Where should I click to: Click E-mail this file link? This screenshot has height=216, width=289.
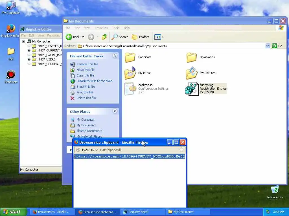point(86,87)
